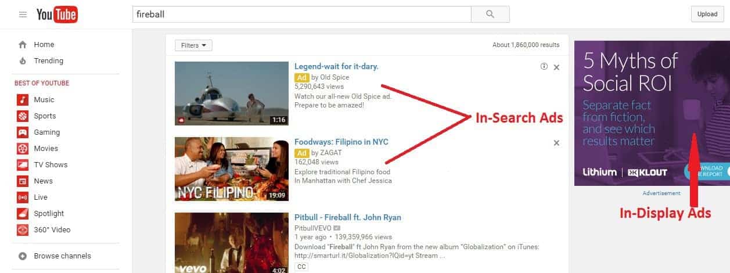Image resolution: width=730 pixels, height=273 pixels.
Task: Click the News channel icon
Action: (x=23, y=181)
